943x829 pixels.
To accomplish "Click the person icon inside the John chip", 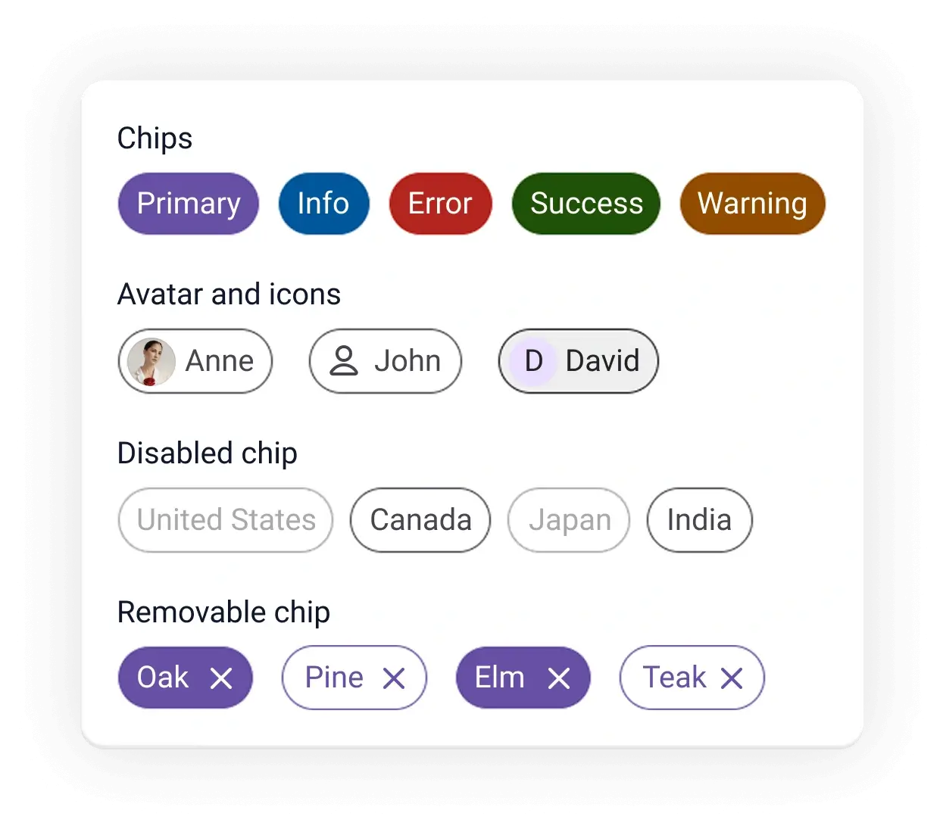I will tap(345, 362).
